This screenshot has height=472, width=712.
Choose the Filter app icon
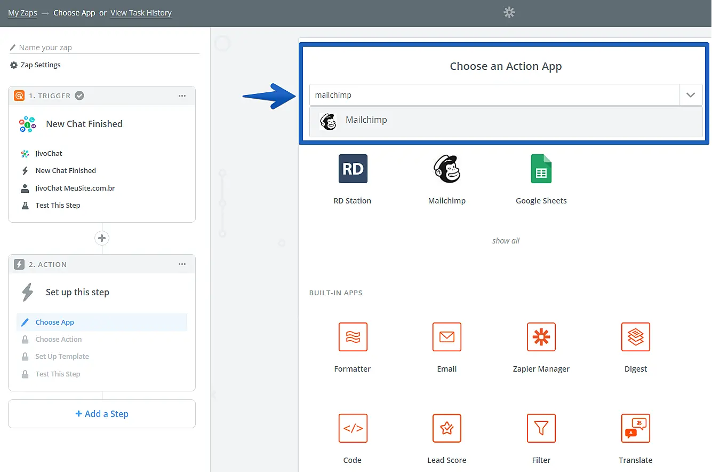(x=541, y=428)
